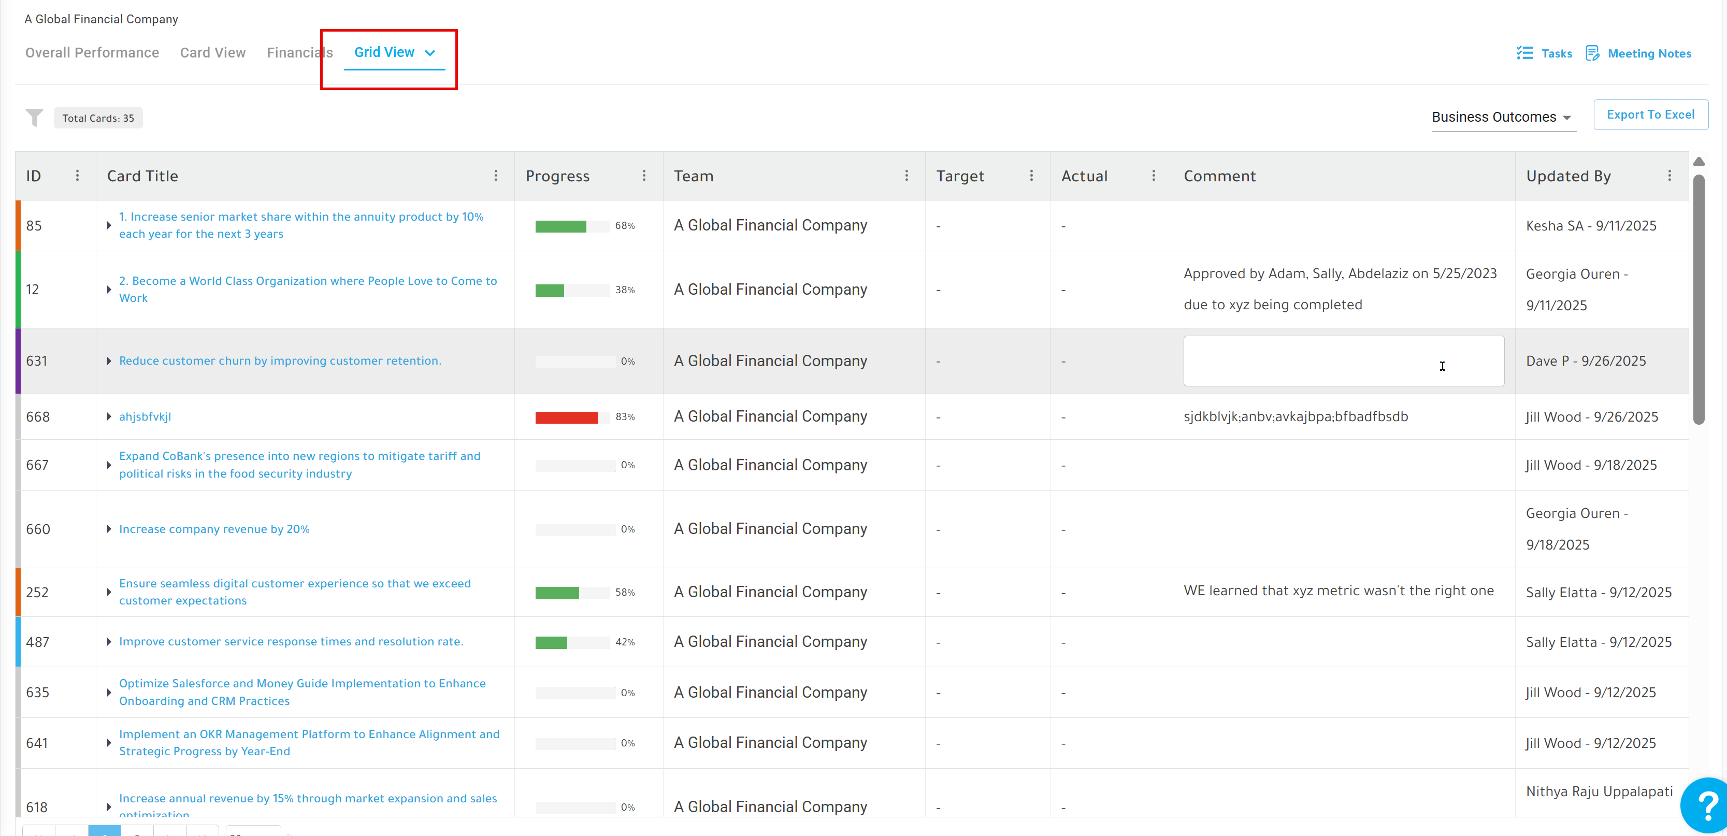The image size is (1727, 836).
Task: Open the Tasks list icon
Action: click(x=1524, y=53)
